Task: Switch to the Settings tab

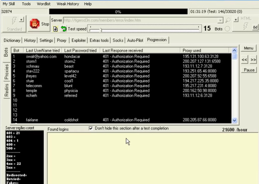Action: click(46, 40)
